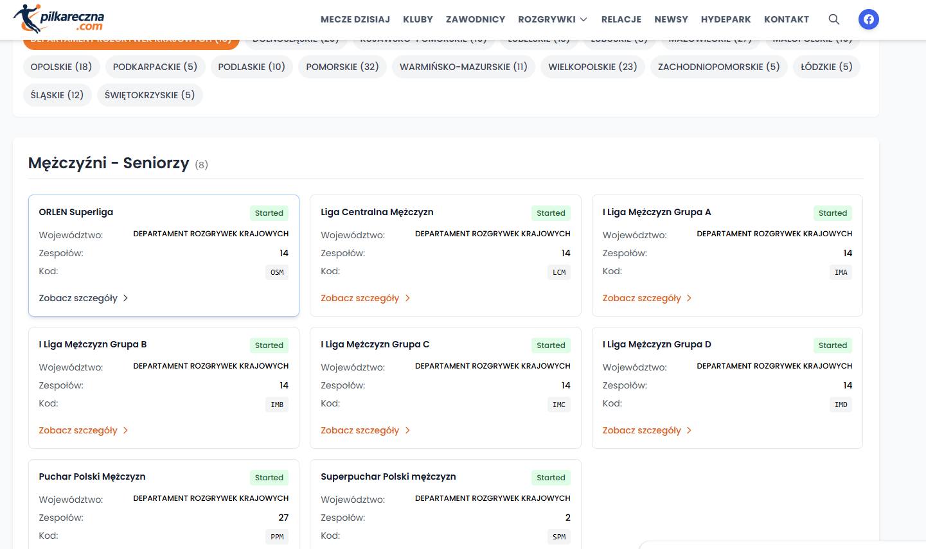This screenshot has height=549, width=926.
Task: Click the OSM code badge
Action: 277,272
